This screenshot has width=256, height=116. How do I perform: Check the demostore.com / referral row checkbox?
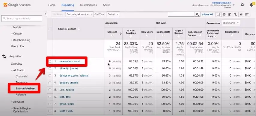(50, 76)
